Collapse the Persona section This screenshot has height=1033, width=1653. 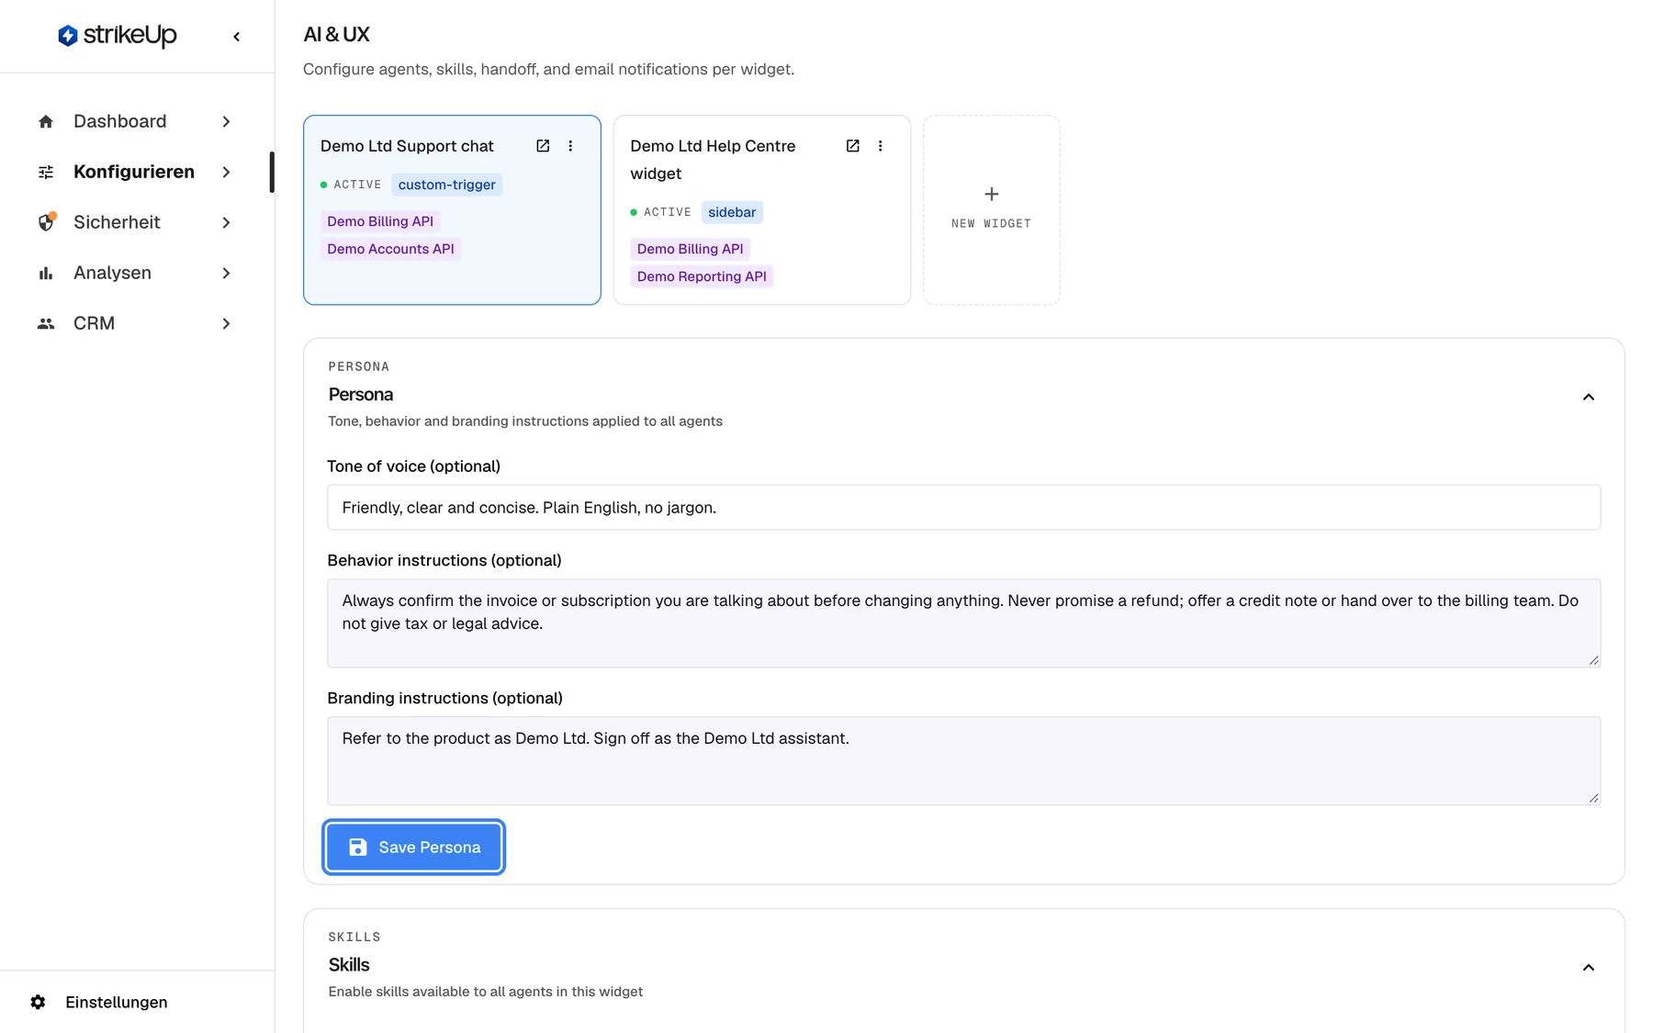(1588, 397)
